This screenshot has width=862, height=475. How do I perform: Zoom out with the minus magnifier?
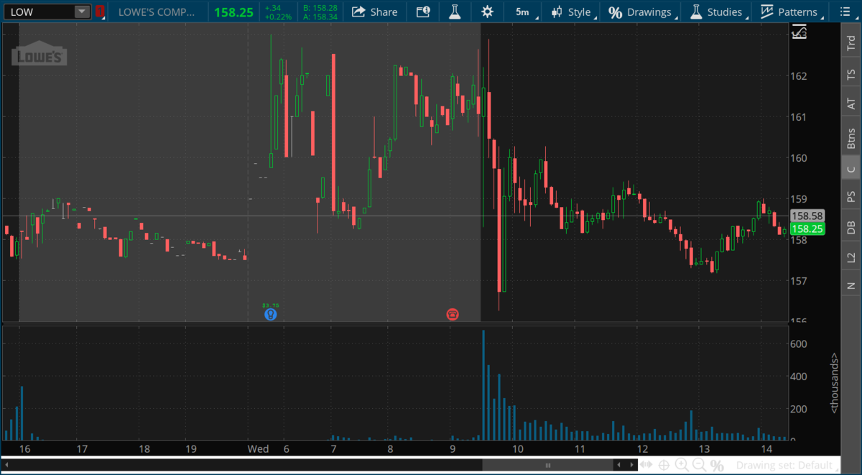click(x=699, y=466)
